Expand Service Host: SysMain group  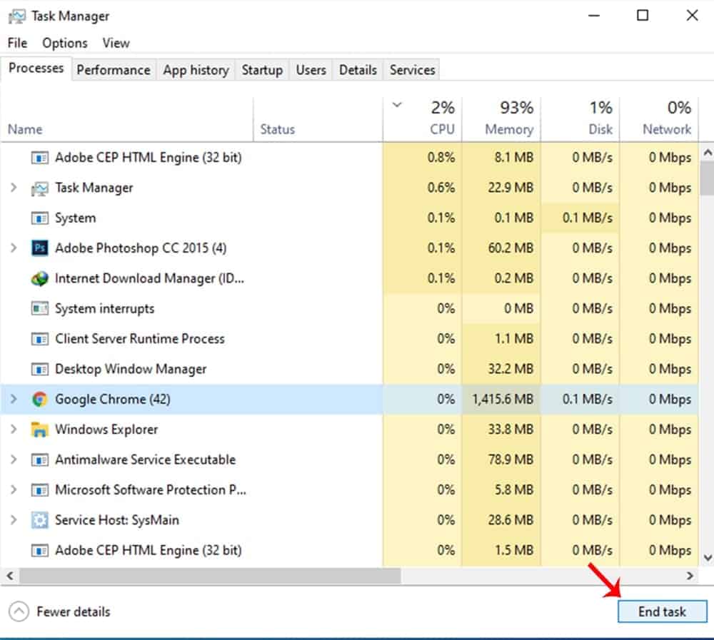tap(14, 520)
